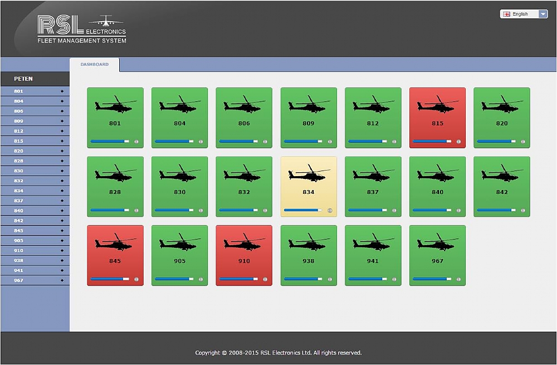The width and height of the screenshot is (557, 365).
Task: Open the red-alert helicopter 815 icon
Action: tap(438, 104)
